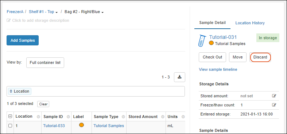The width and height of the screenshot is (287, 134).
Task: Click the test tube sample icon
Action: coord(202,40)
